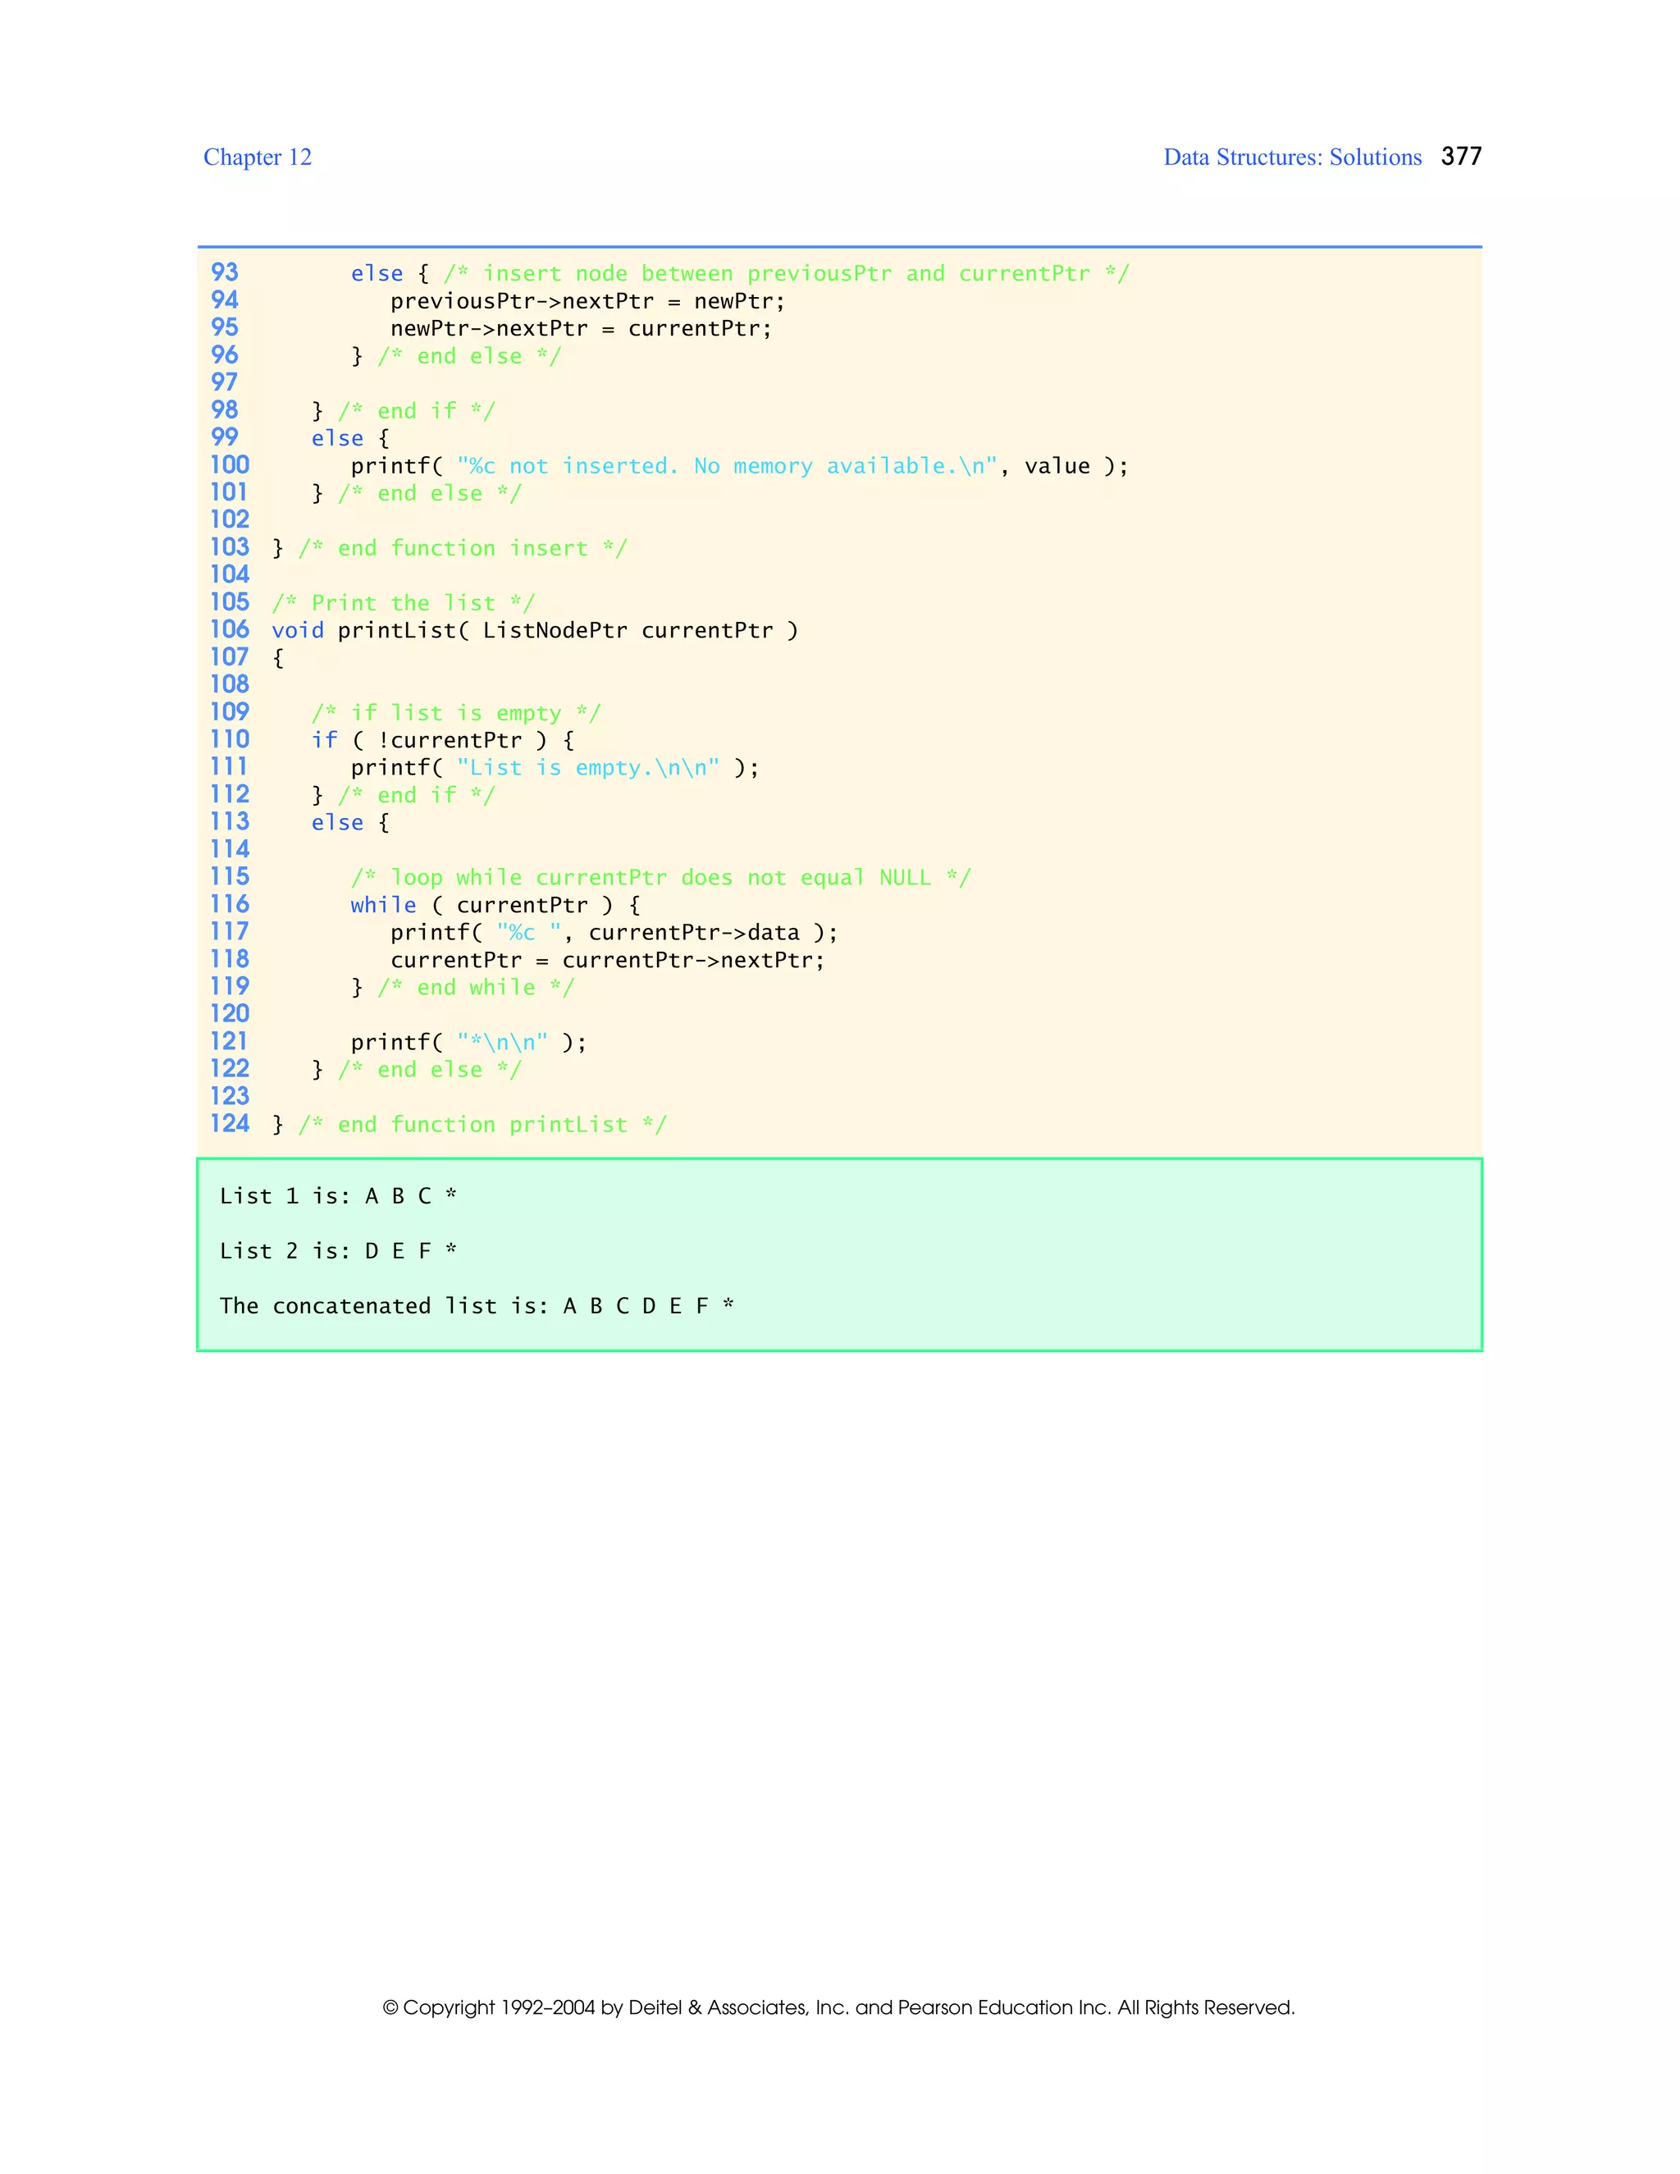
Task: Click the printf 'not inserted. No memory available' line
Action: 739,466
